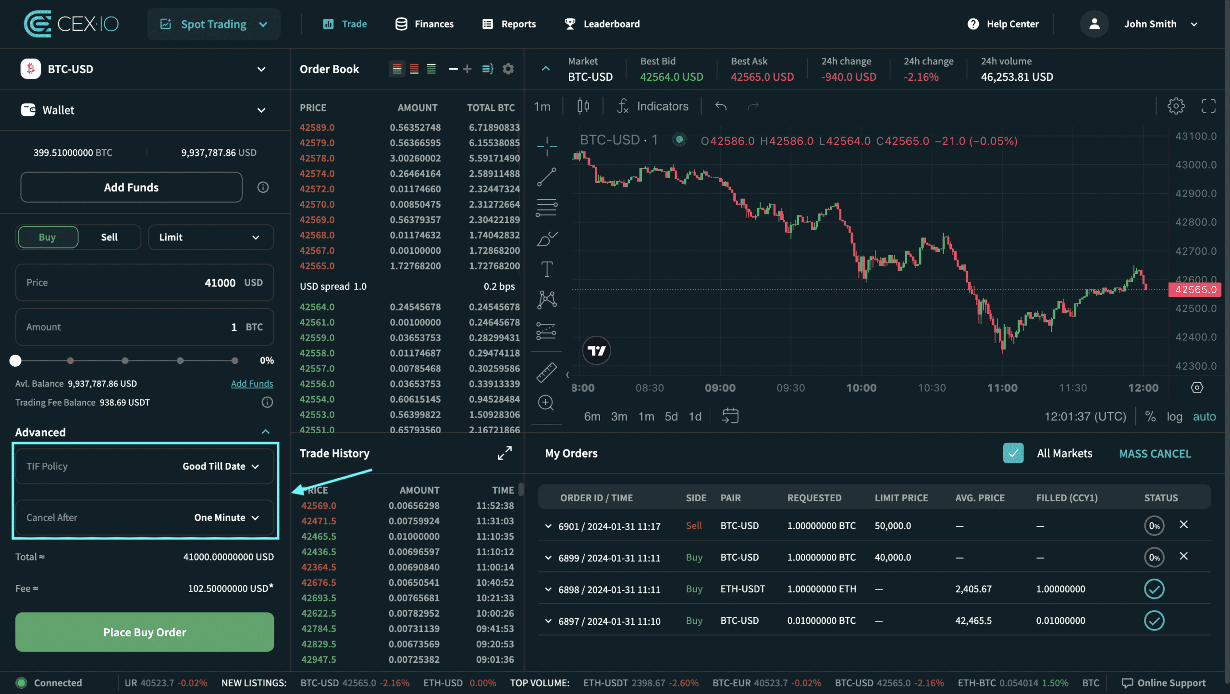Open BTC-USD pair selector

144,69
